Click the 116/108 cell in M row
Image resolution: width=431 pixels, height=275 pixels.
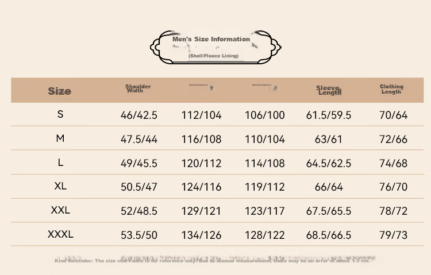pos(202,140)
